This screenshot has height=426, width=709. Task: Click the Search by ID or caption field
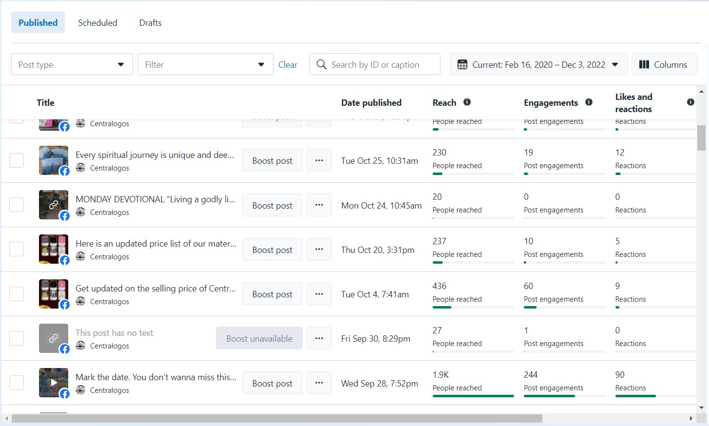pyautogui.click(x=380, y=64)
